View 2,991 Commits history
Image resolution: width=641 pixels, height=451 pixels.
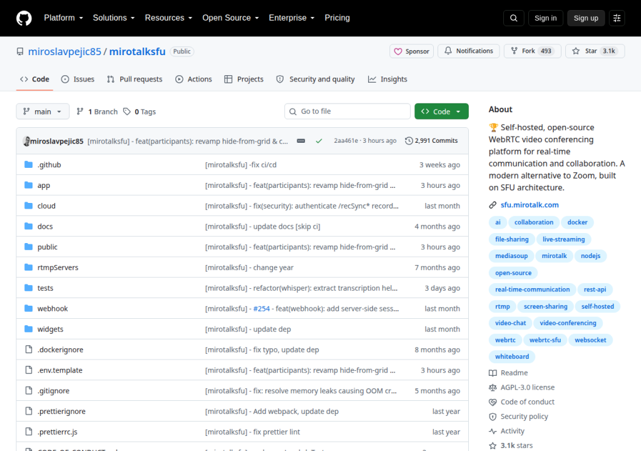(432, 141)
